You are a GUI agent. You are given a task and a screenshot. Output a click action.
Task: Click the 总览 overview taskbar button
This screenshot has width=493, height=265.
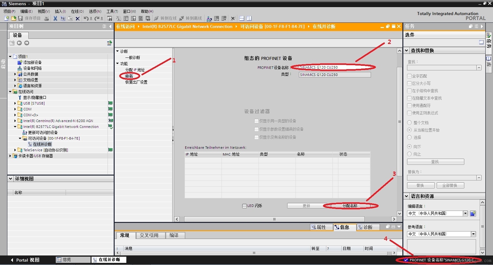[73, 260]
